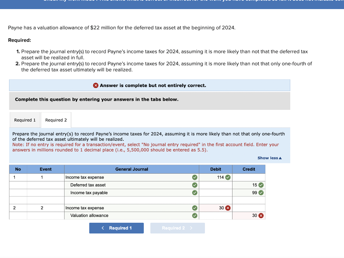Click green check in Deferred tax asset row

pos(195,185)
